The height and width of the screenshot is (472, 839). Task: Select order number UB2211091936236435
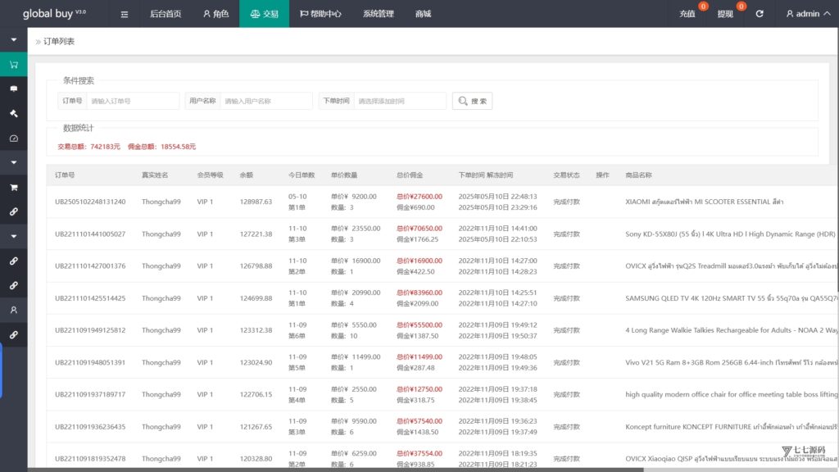pos(90,426)
